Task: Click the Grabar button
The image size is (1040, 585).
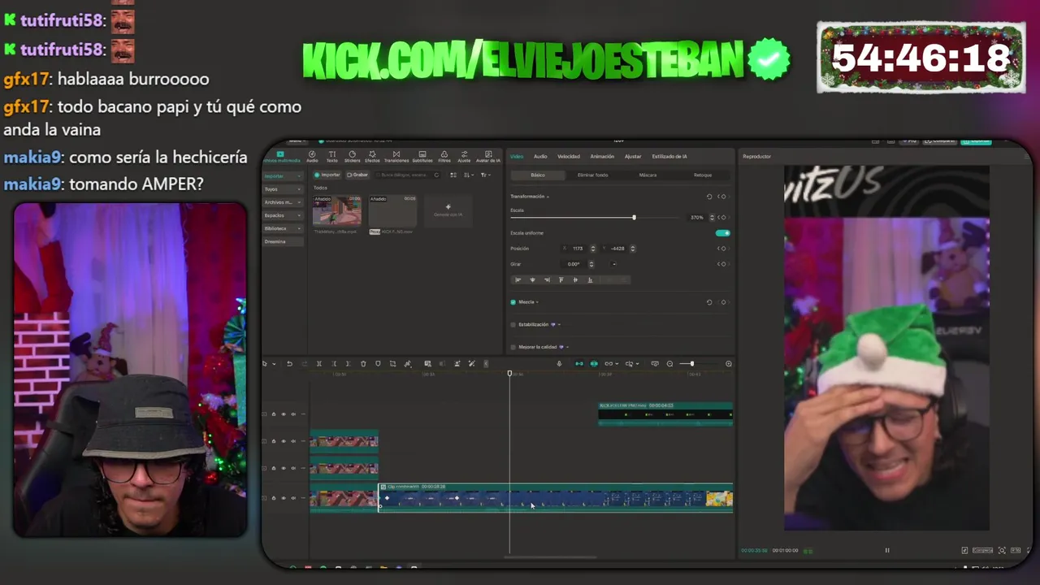Action: [357, 175]
